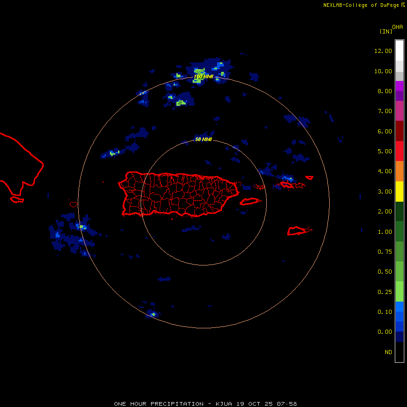Select the darkest green swatch beside 2.00
This screenshot has height=407, width=407.
pos(399,211)
